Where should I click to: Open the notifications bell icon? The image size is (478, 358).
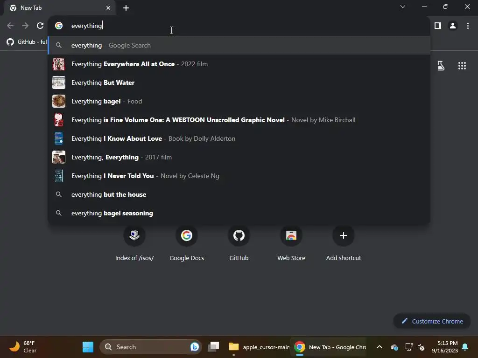[465, 347]
